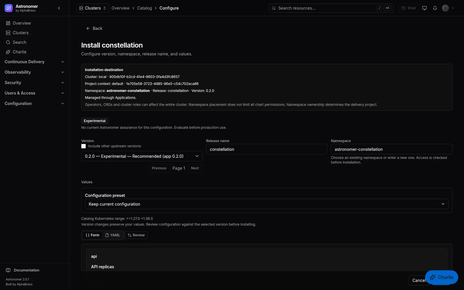Switch to the YAML tab
464x290 pixels.
(113, 235)
